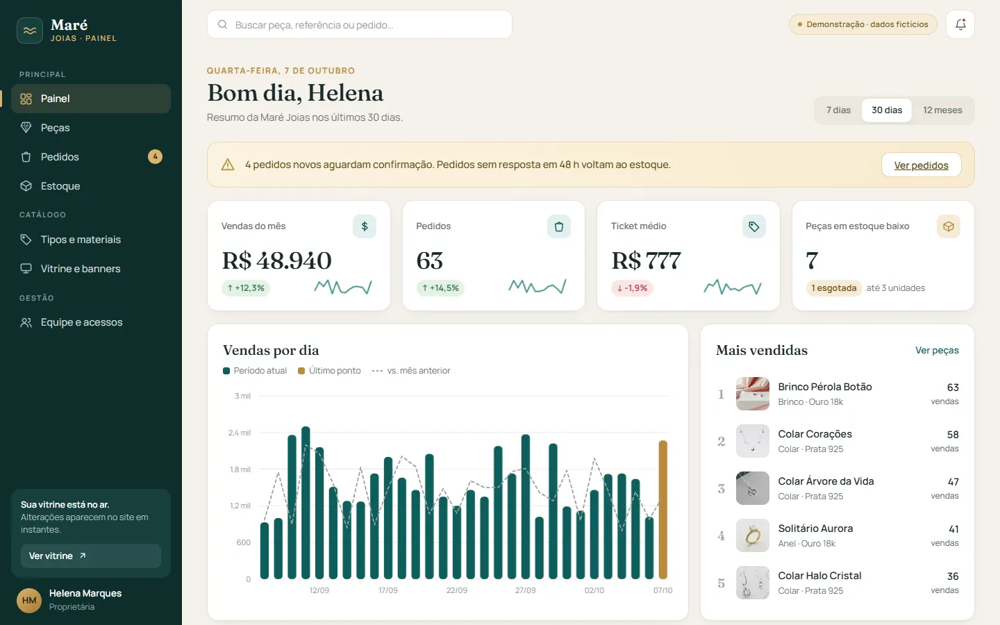This screenshot has height=625, width=1000.
Task: Open Tipos e materiais
Action: 91,240
